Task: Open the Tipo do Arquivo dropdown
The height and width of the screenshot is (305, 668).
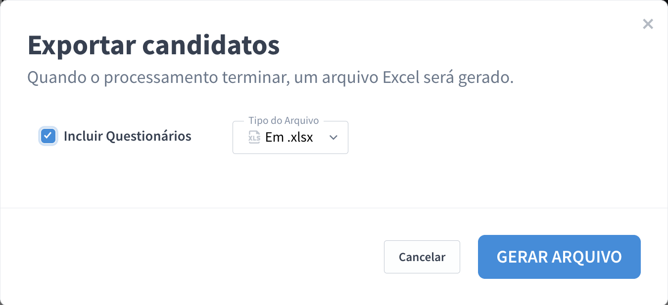Action: (x=290, y=137)
